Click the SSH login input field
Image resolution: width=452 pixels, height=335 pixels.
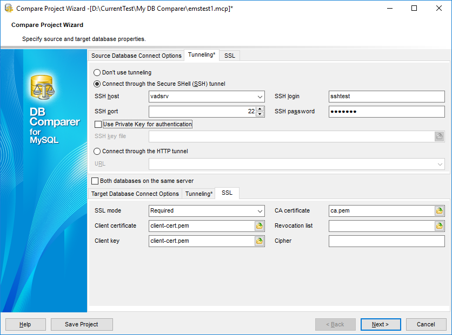tap(387, 97)
